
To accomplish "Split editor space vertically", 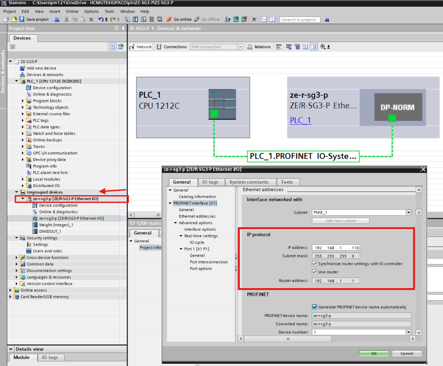I will point(272,19).
